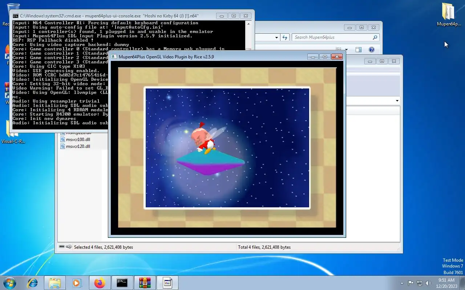Open Explorer Help button
Screen dimensions: 465x290
[372, 50]
